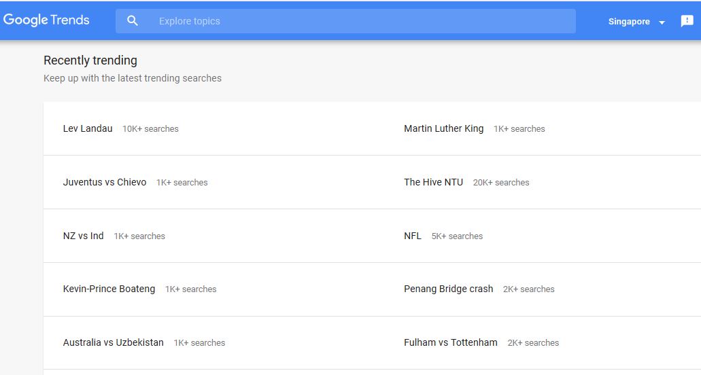Open the Singapore country dropdown
Image resolution: width=701 pixels, height=375 pixels.
636,22
